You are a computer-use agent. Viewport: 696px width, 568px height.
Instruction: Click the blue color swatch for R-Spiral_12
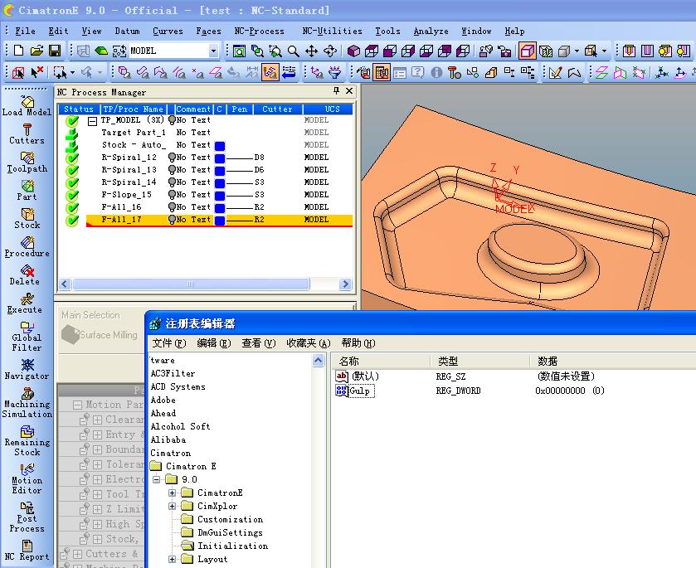pyautogui.click(x=220, y=158)
